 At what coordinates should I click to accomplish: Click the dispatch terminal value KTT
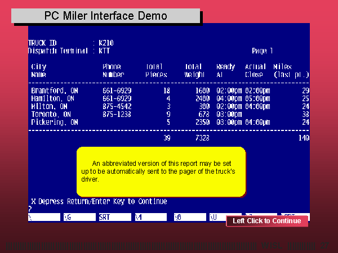tap(104, 51)
